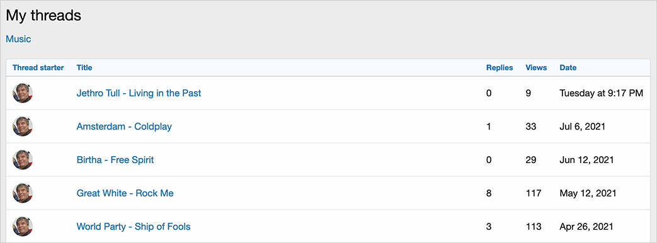Open Amsterdam - Coldplay thread

(x=124, y=127)
